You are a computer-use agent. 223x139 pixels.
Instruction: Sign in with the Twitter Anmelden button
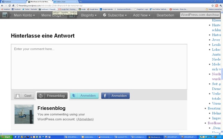click(x=84, y=96)
